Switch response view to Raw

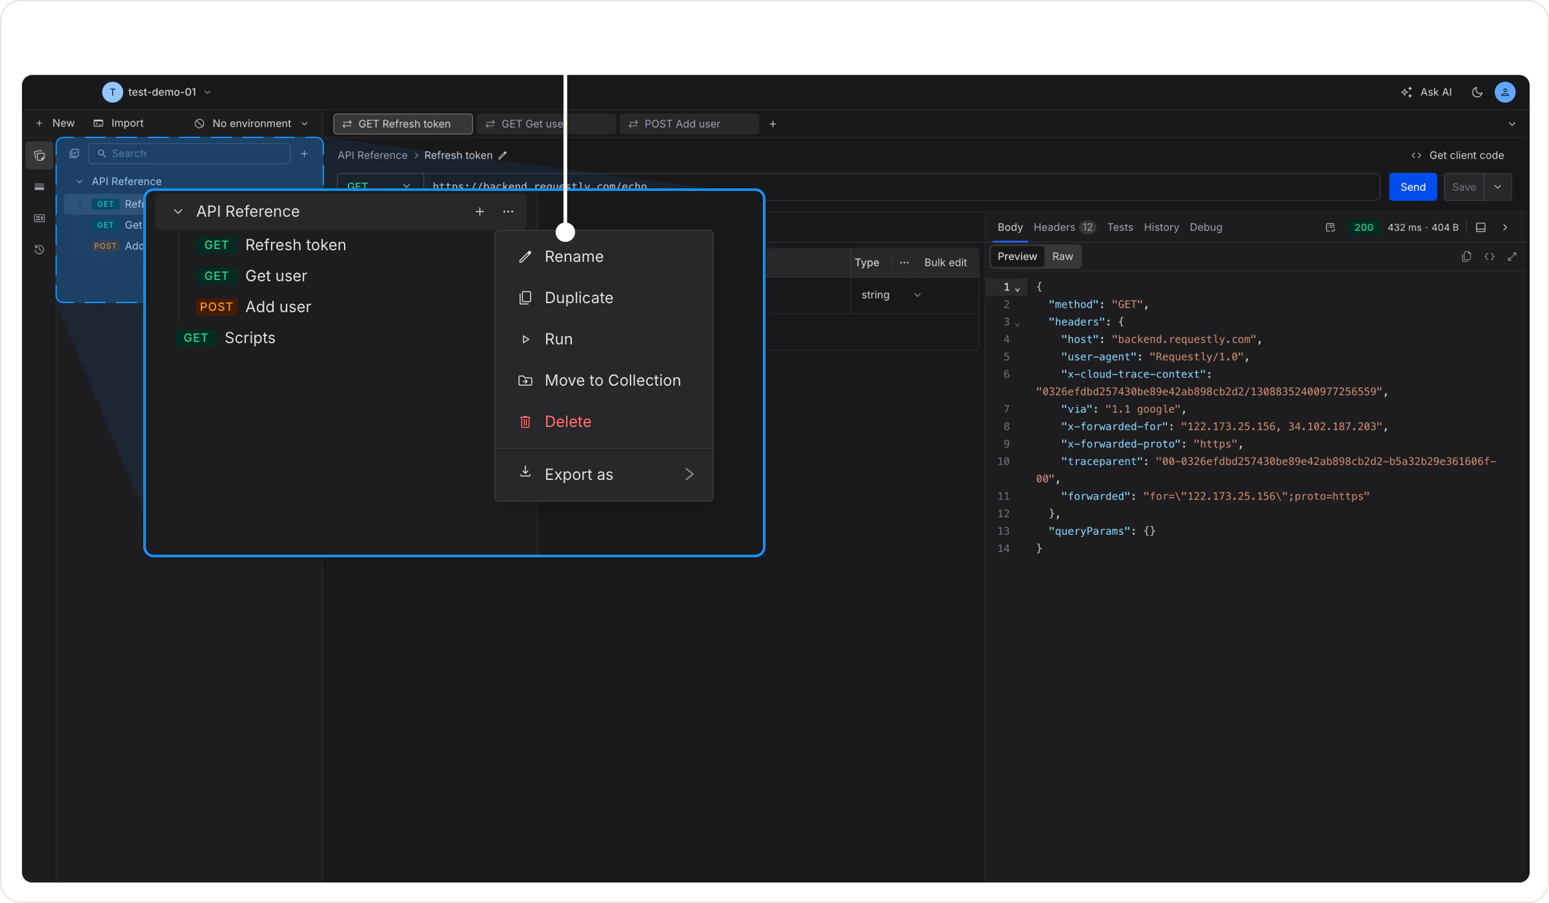[1062, 257]
